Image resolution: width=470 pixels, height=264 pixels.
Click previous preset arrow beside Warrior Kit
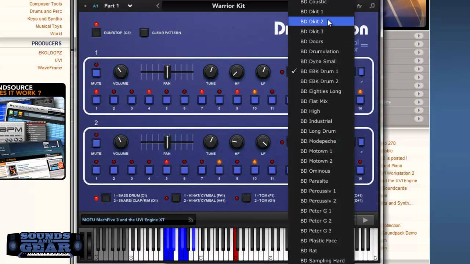click(x=158, y=6)
